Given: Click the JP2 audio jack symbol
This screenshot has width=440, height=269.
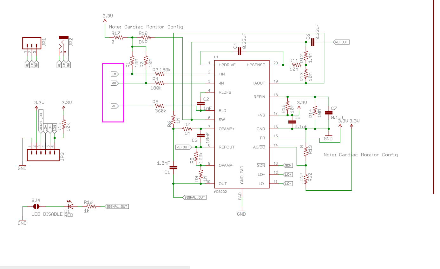Looking at the screenshot, I should (64, 46).
